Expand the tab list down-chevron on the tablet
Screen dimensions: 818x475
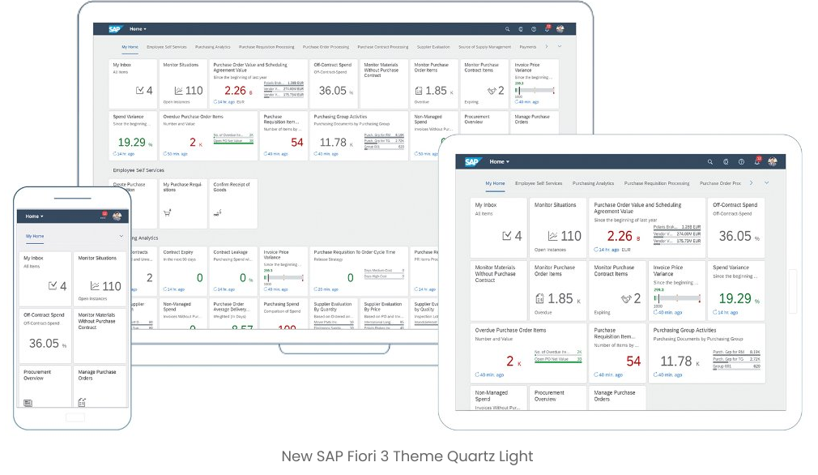point(766,182)
